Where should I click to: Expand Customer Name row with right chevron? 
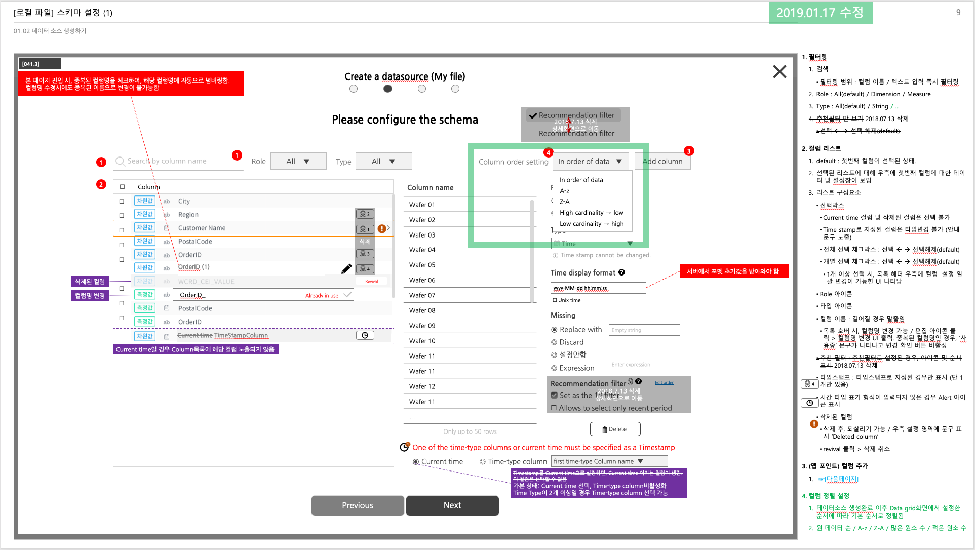pos(388,228)
